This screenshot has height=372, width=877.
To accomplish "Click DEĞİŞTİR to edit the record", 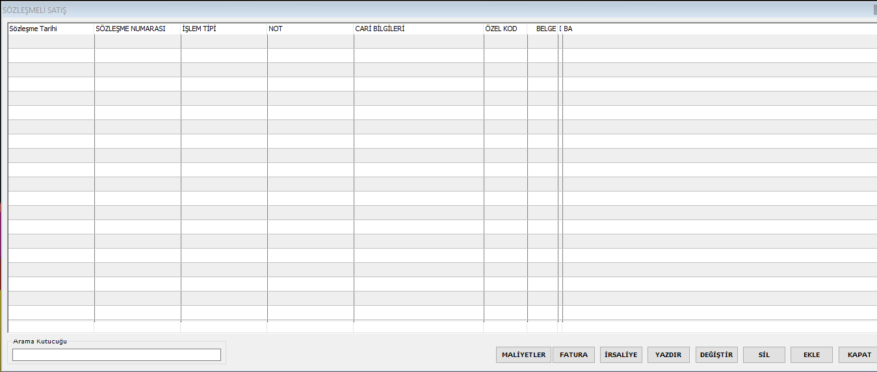I will [716, 354].
